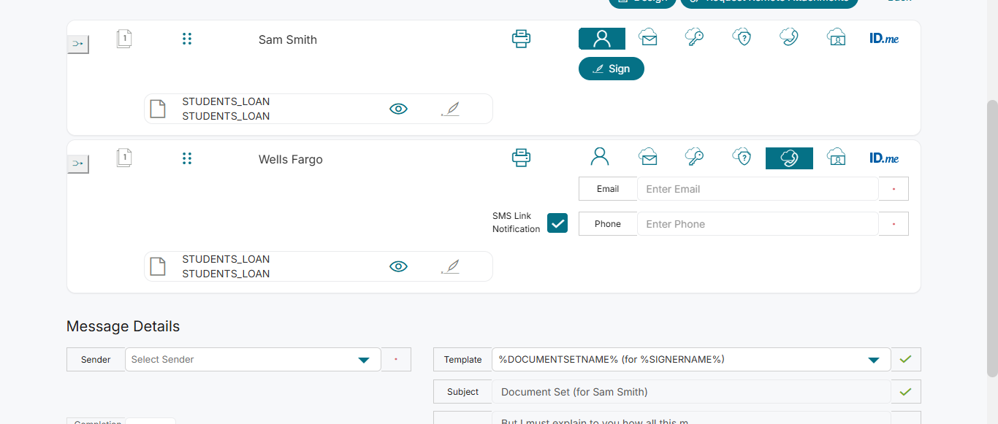Click the Template field label
The height and width of the screenshot is (424, 998).
click(462, 359)
